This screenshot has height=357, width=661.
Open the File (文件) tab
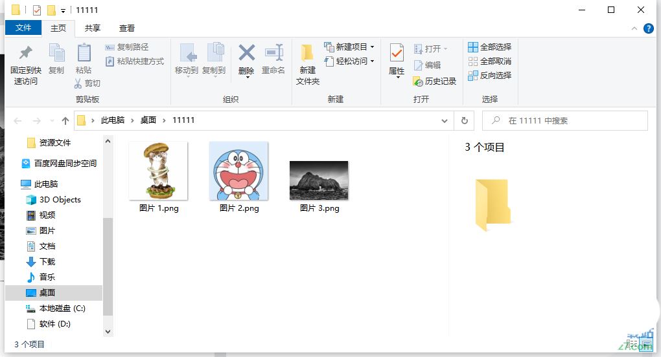[23, 28]
